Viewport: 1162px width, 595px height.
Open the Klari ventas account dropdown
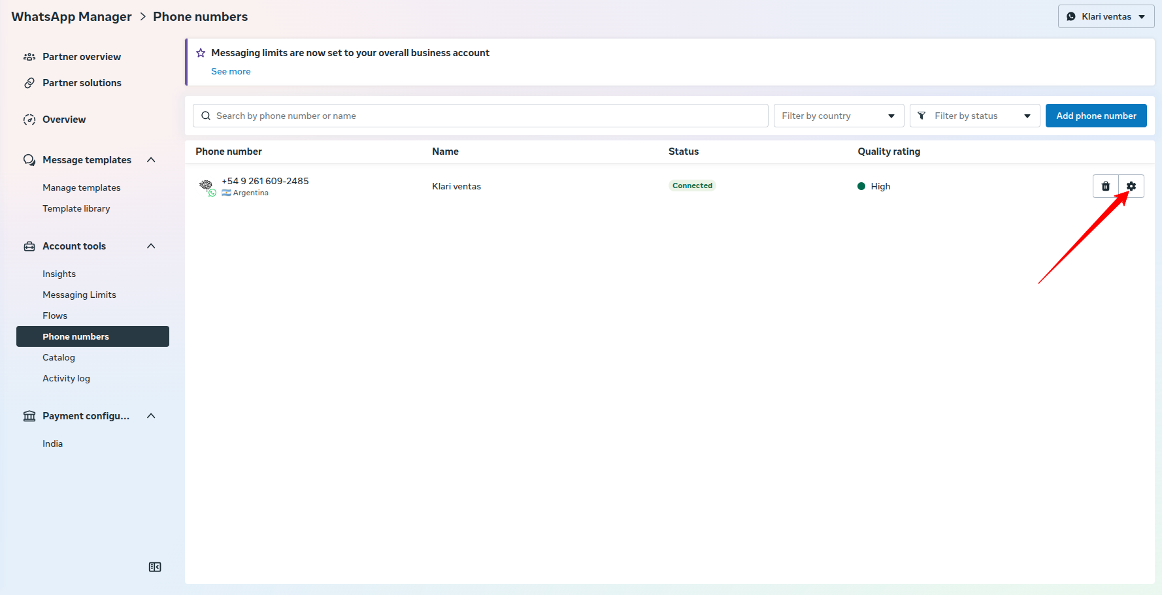click(x=1106, y=16)
